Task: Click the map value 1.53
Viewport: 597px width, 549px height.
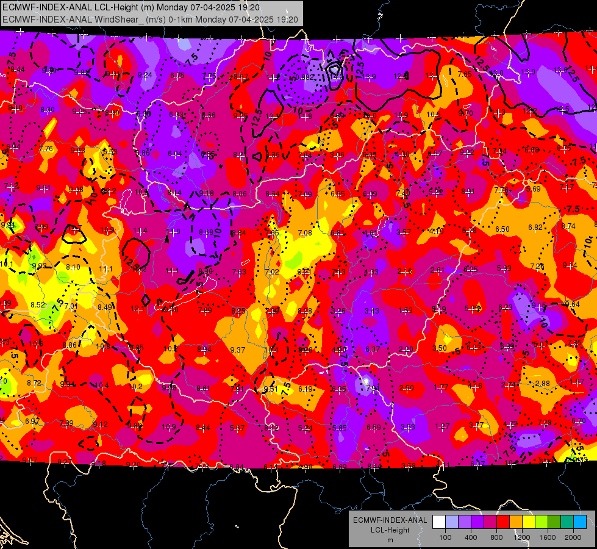Action: coord(406,310)
